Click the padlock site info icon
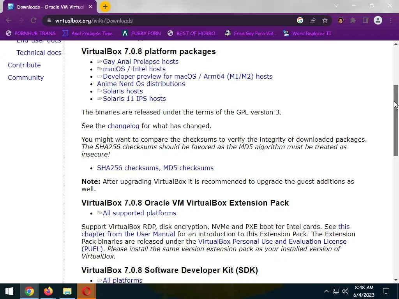 pos(49,21)
